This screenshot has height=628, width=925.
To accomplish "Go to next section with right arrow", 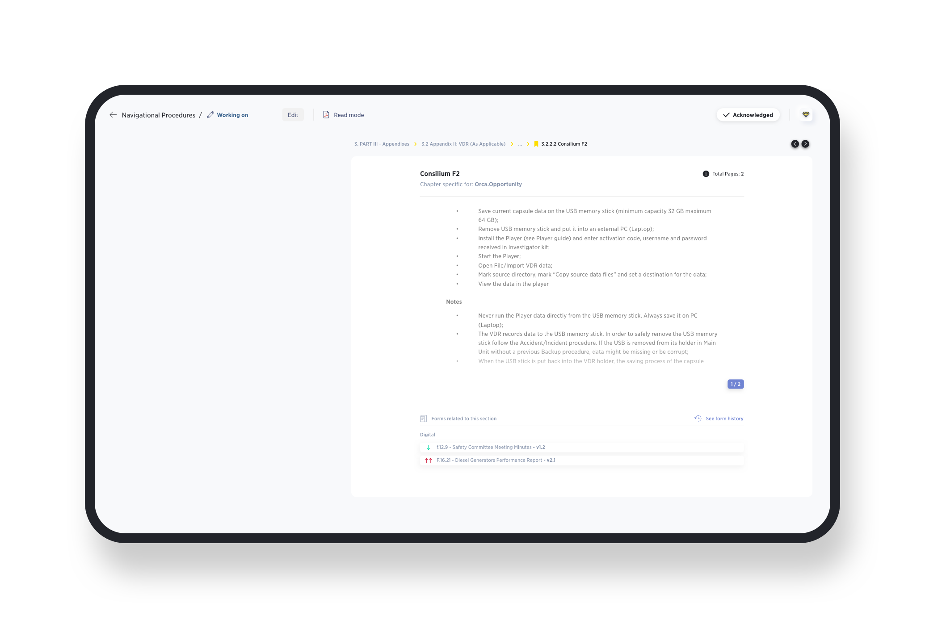I will point(805,144).
